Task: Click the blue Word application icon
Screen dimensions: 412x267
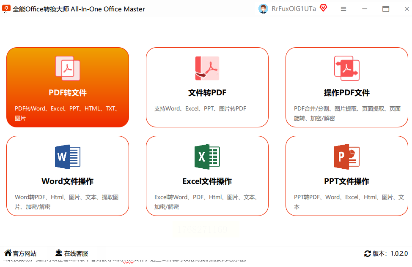Action: coord(68,156)
